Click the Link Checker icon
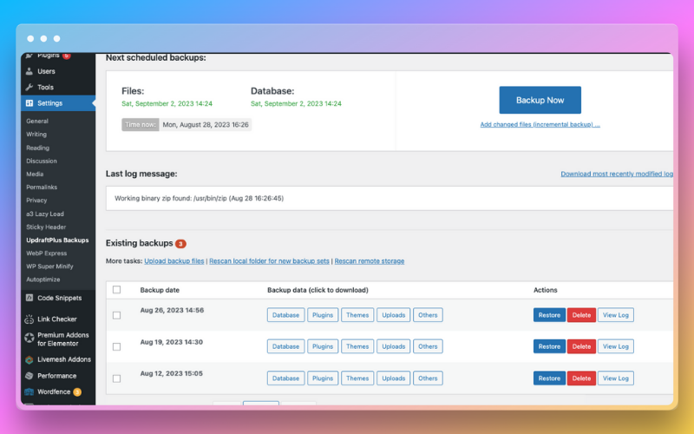This screenshot has width=694, height=434. (x=29, y=319)
